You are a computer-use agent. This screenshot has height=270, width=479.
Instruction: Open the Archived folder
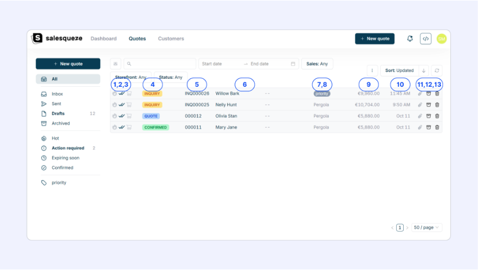coord(68,124)
